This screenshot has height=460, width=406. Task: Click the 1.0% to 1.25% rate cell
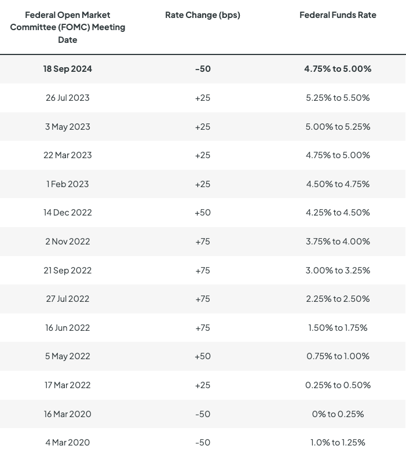tap(338, 443)
